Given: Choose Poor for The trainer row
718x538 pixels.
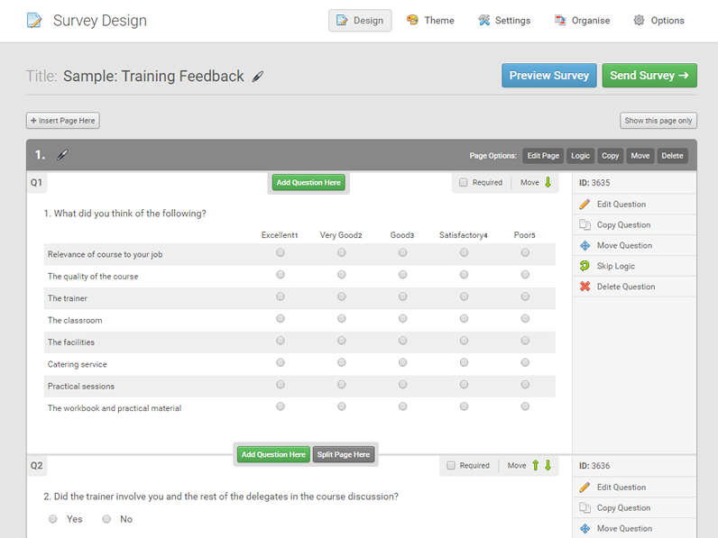Looking at the screenshot, I should click(525, 296).
